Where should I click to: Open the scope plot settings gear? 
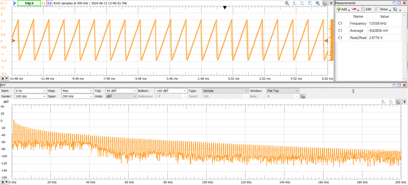click(324, 3)
